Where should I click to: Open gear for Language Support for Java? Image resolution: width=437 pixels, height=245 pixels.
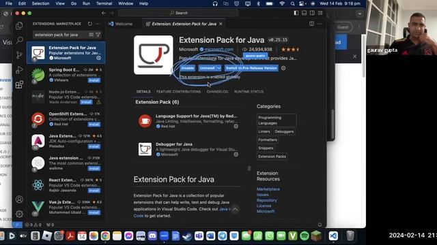pyautogui.click(x=236, y=126)
